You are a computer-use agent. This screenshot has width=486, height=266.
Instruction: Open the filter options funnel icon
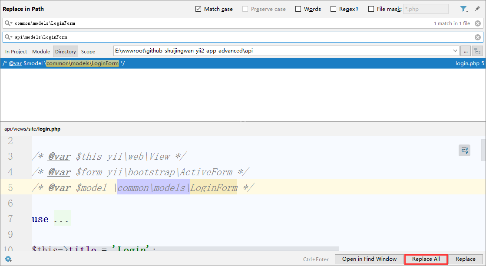[x=464, y=9]
